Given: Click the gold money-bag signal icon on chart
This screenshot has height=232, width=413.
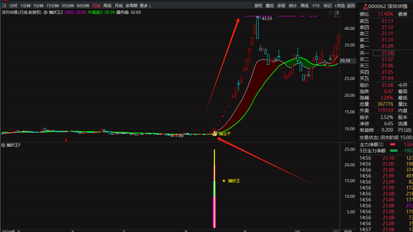Looking at the screenshot, I should tap(215, 134).
